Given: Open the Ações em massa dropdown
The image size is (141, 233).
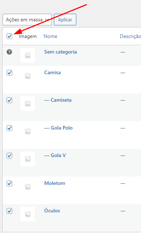Looking at the screenshot, I should (x=27, y=20).
